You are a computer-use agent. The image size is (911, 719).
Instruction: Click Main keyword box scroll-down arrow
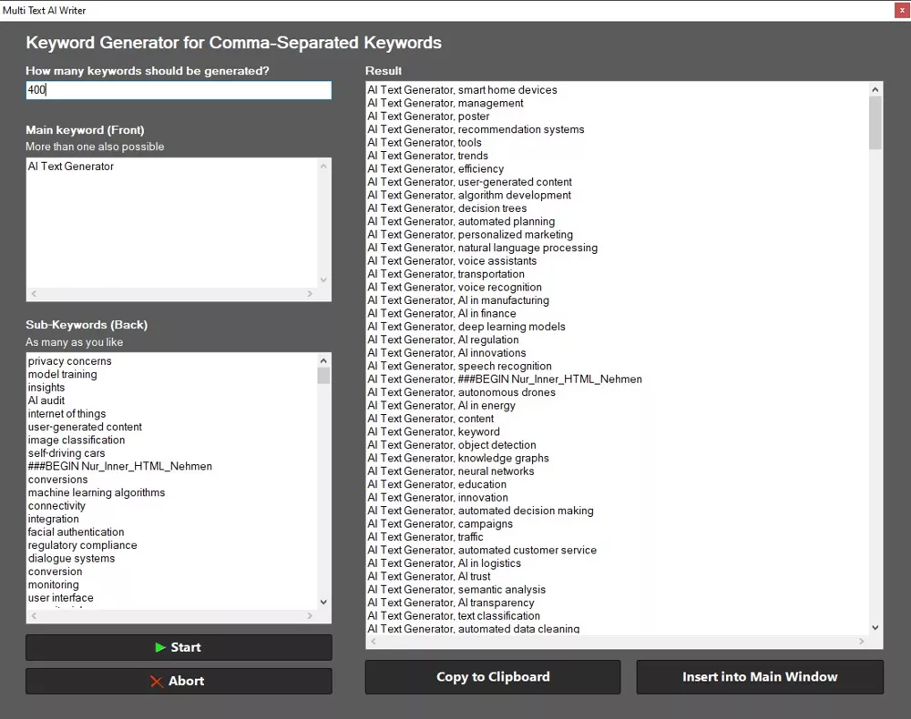pyautogui.click(x=323, y=279)
